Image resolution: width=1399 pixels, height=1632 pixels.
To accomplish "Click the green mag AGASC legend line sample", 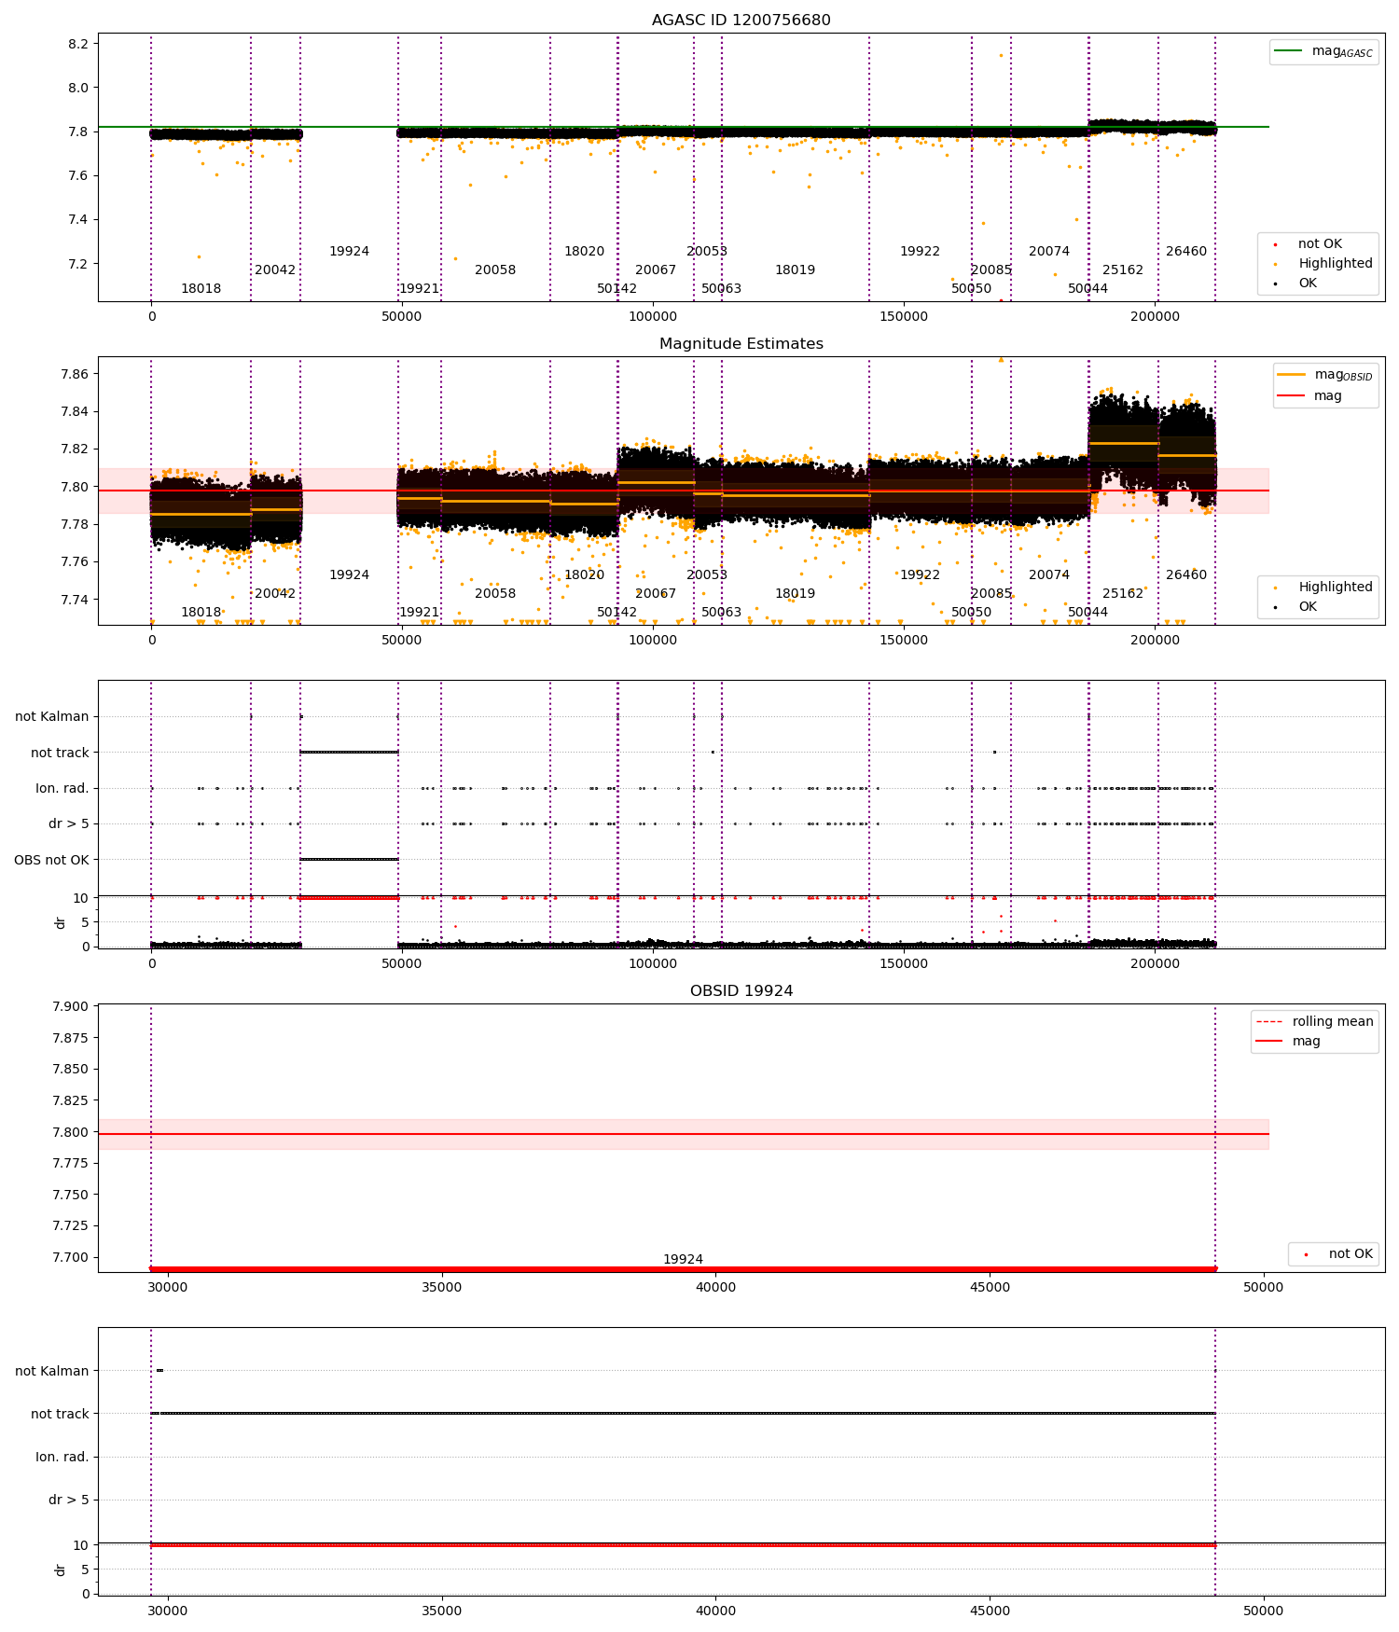I will (x=1288, y=50).
